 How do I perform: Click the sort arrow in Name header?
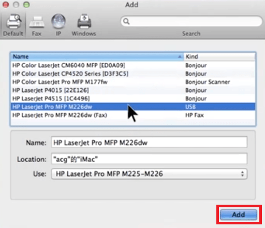pos(180,56)
